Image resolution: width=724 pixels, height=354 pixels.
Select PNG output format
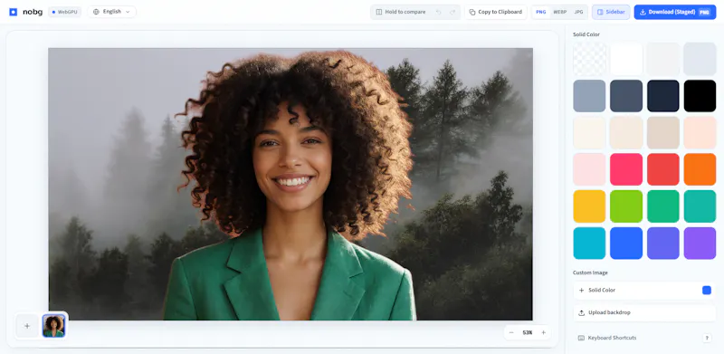coord(540,12)
